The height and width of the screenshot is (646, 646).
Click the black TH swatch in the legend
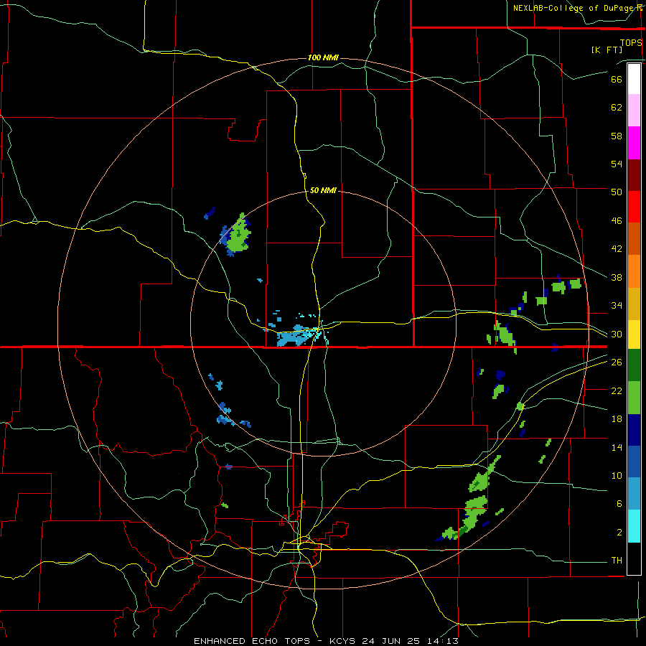[x=634, y=558]
